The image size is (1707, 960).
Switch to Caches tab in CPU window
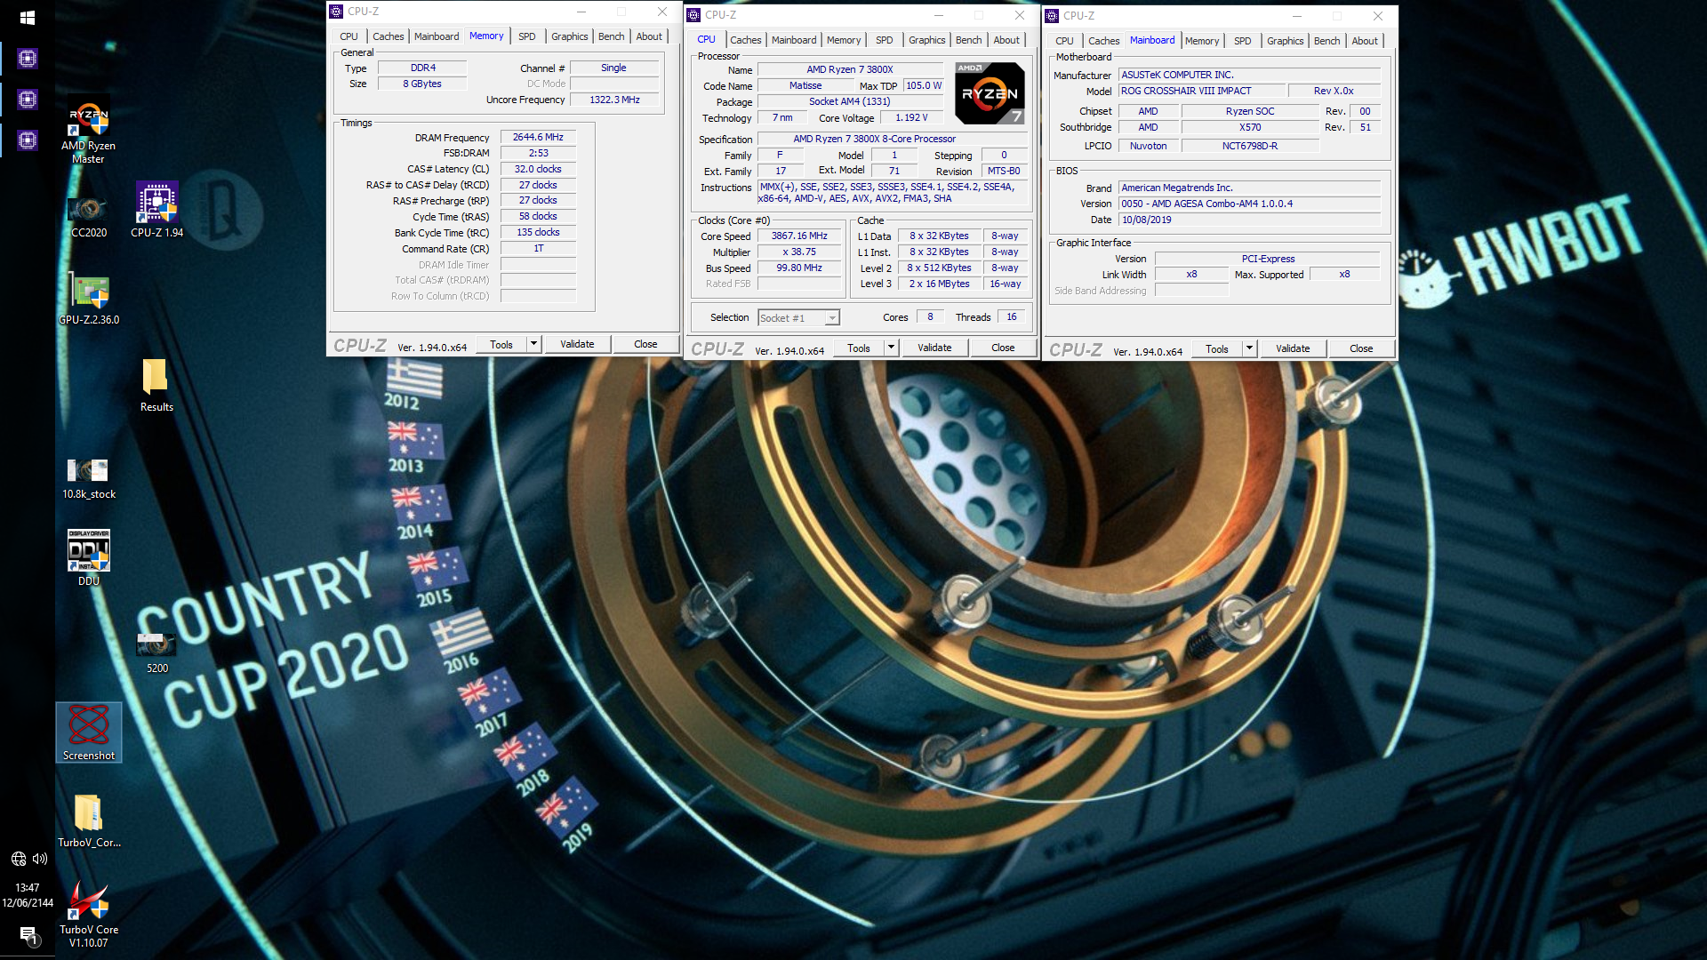tap(745, 40)
